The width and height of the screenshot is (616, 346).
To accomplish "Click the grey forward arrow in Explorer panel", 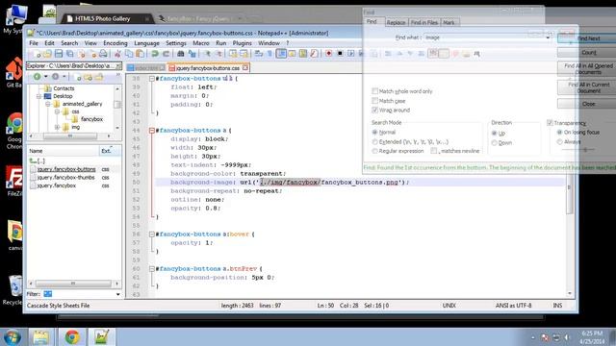I will (x=56, y=77).
